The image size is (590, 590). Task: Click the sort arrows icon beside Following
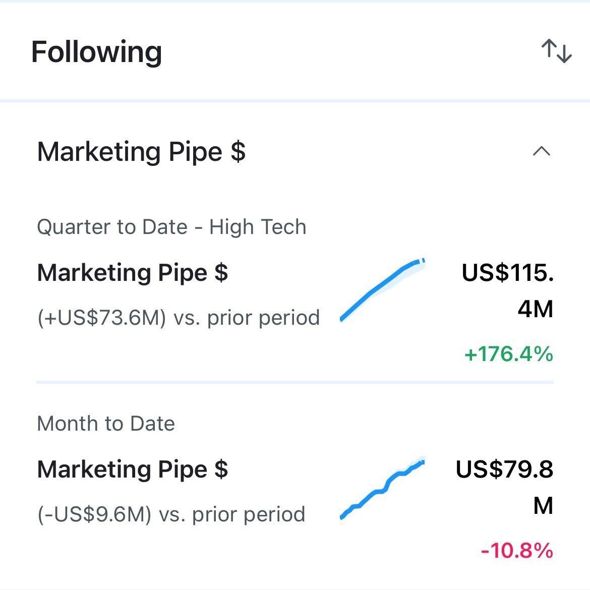click(556, 51)
